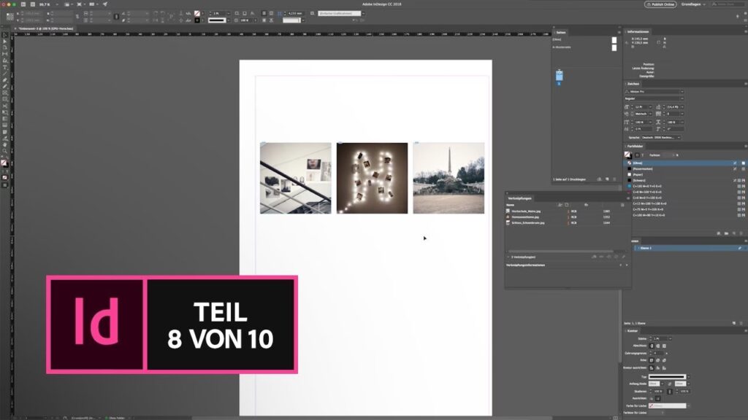The image size is (748, 420).
Task: Select the Selection tool in toolbox
Action: click(x=5, y=35)
